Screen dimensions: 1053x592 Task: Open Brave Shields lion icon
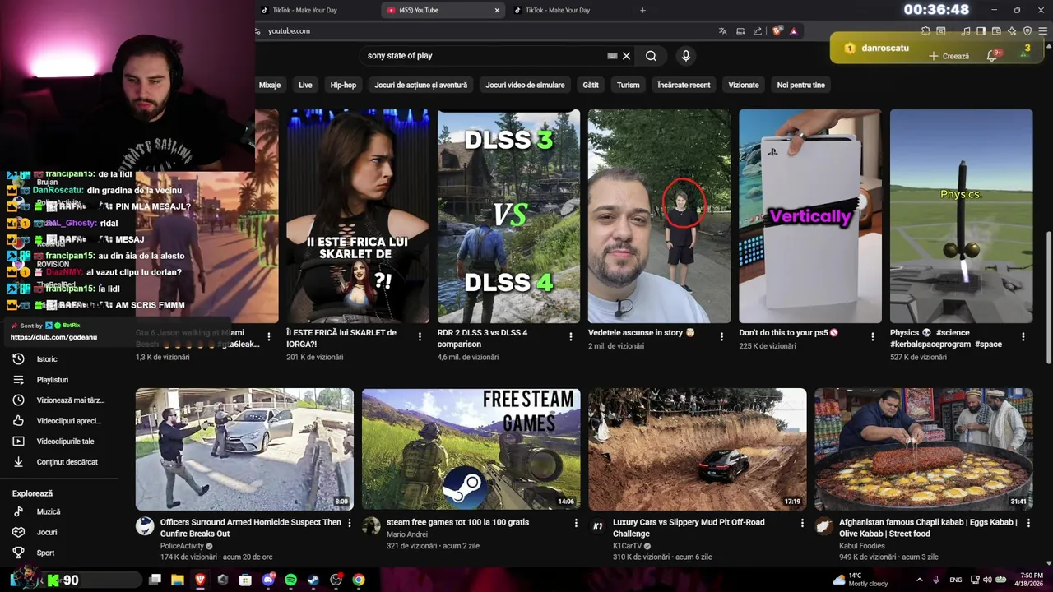coord(777,31)
